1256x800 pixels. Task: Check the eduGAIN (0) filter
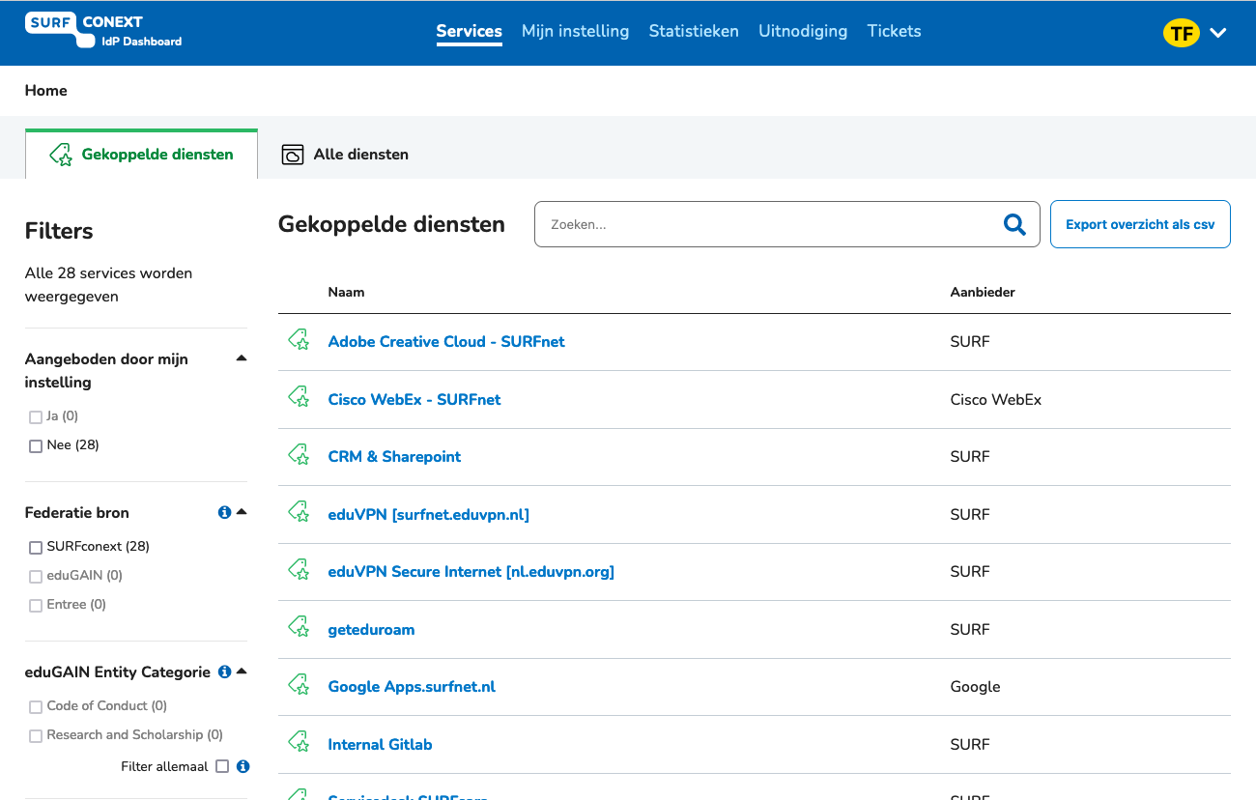tap(36, 577)
